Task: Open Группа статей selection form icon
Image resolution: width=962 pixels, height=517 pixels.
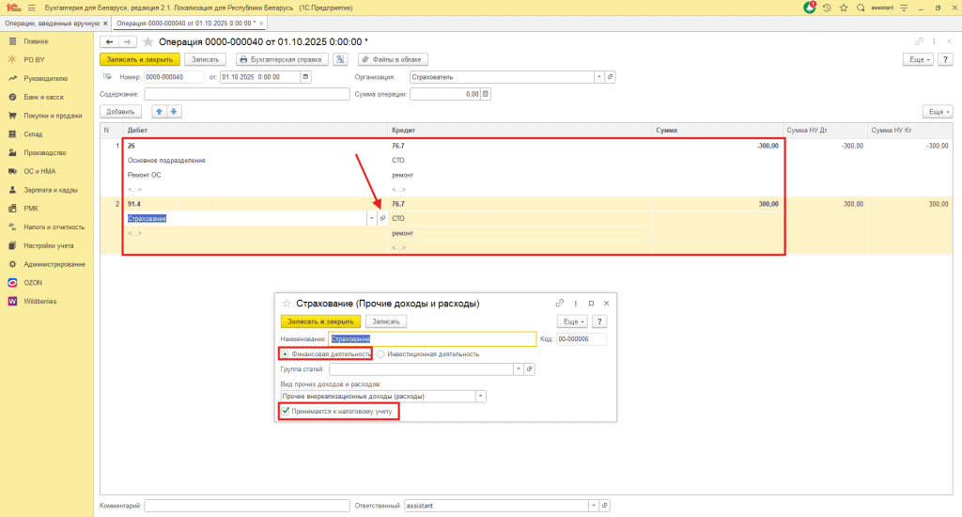Action: coord(530,369)
